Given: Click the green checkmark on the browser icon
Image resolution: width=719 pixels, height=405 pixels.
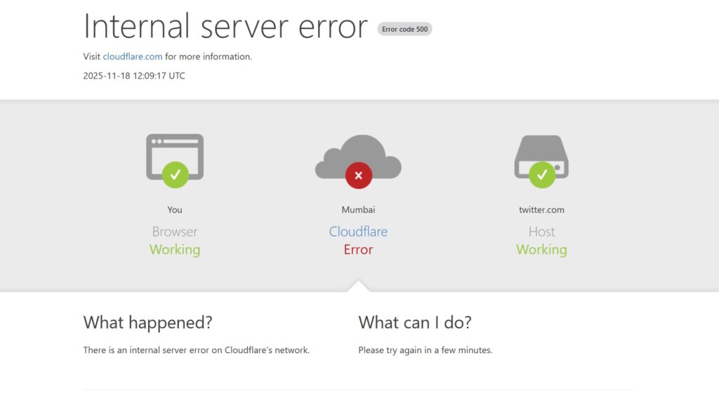Looking at the screenshot, I should [x=176, y=175].
